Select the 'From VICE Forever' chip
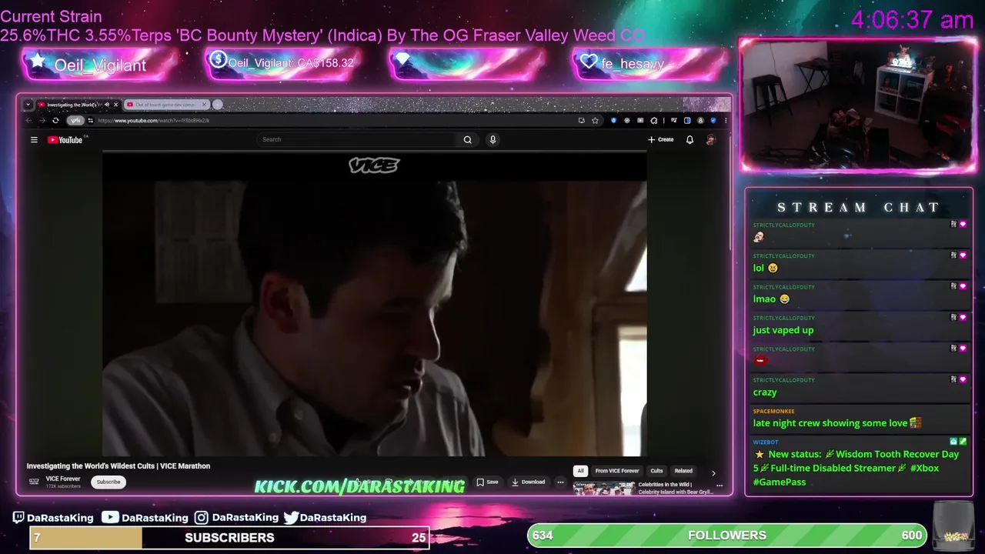 click(x=617, y=471)
